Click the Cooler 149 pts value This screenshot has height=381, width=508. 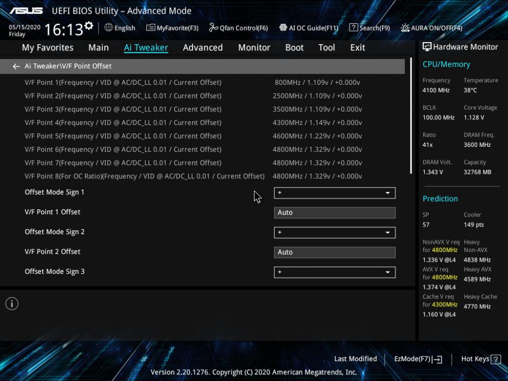tap(473, 225)
